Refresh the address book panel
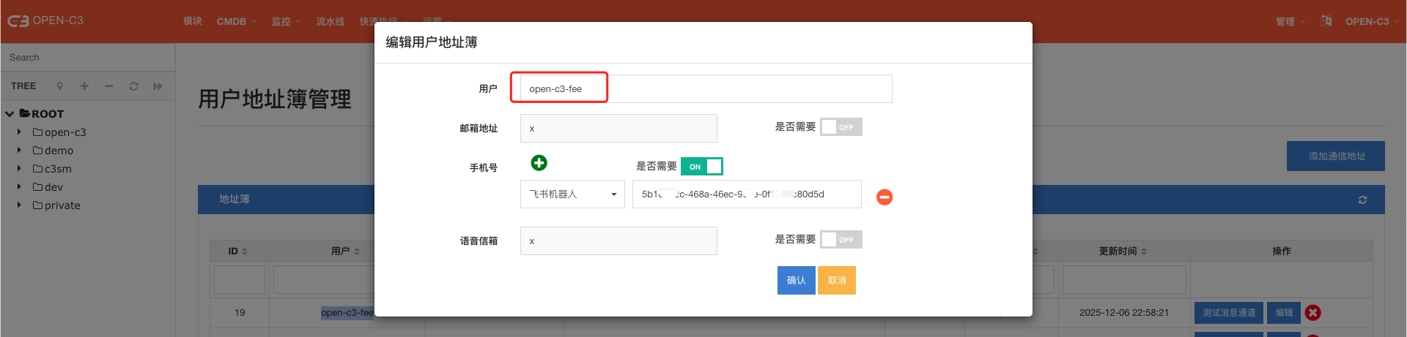The height and width of the screenshot is (337, 1407). pos(1362,200)
